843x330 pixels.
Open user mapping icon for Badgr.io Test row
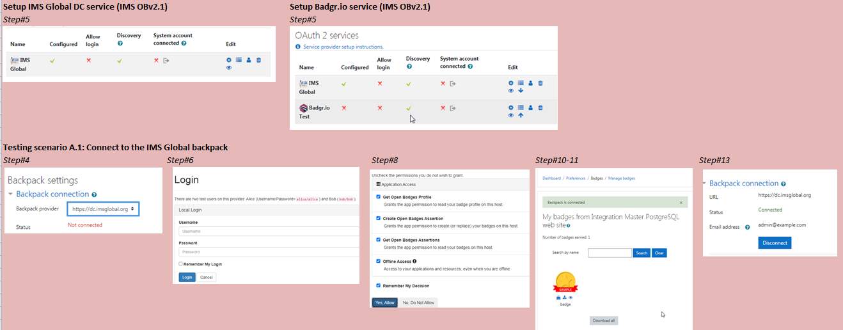point(531,107)
